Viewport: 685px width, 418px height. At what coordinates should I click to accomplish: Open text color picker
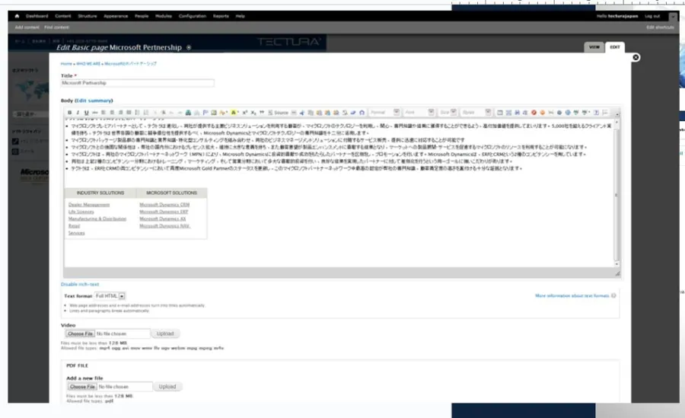tap(223, 113)
